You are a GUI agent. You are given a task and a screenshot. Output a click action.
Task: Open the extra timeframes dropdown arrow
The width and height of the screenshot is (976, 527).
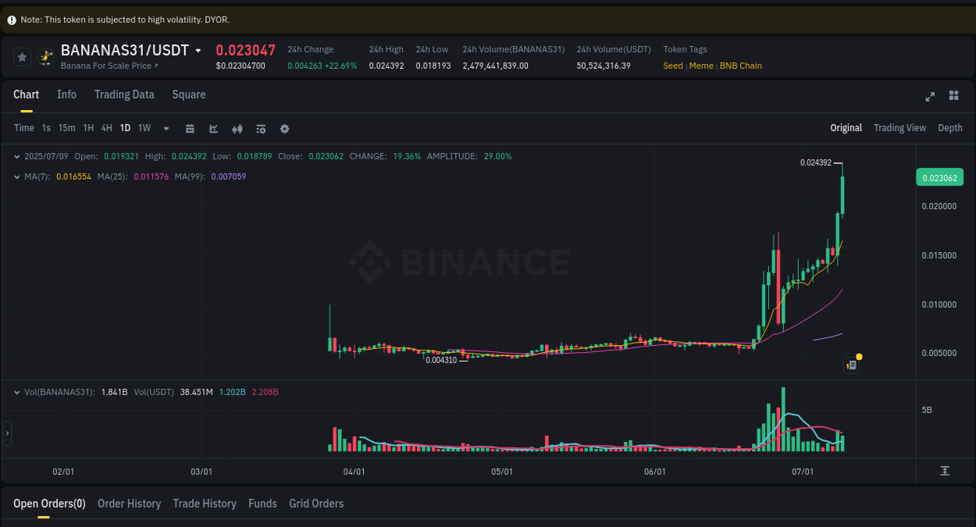click(x=166, y=128)
